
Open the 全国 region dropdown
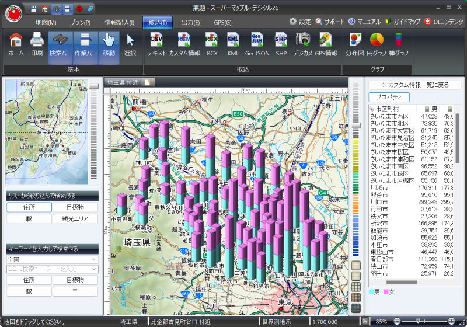52,259
